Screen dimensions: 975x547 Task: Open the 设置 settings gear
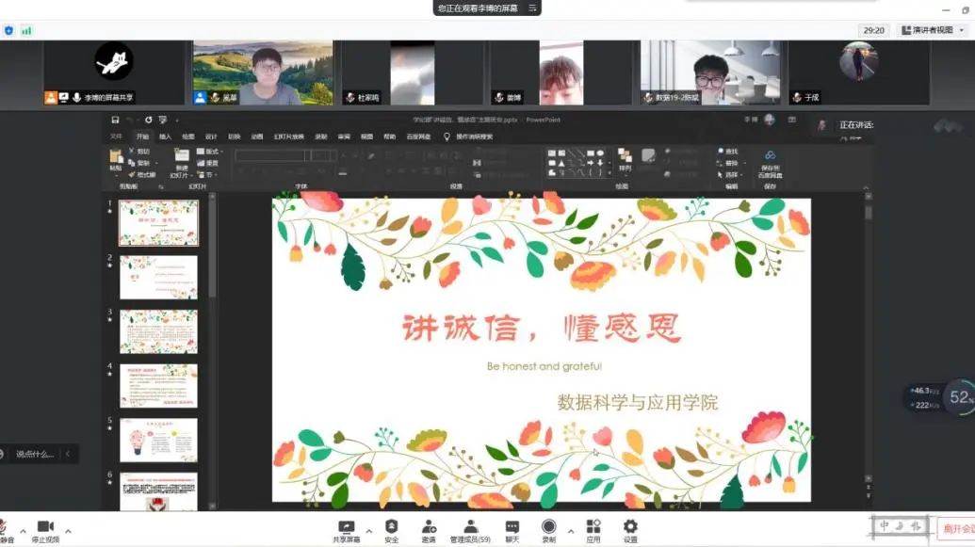point(630,528)
